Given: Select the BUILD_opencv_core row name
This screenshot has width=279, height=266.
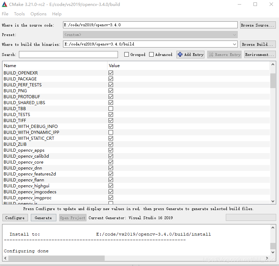Looking at the screenshot, I should [x=23, y=162].
